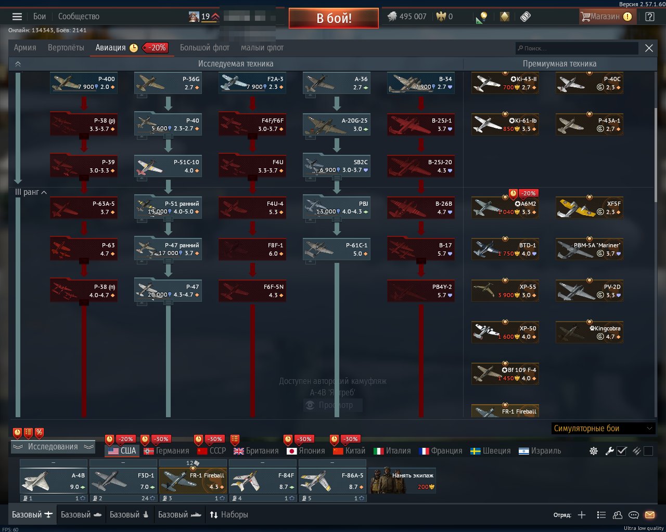Click the research tree vertical scrollbar

656,156
